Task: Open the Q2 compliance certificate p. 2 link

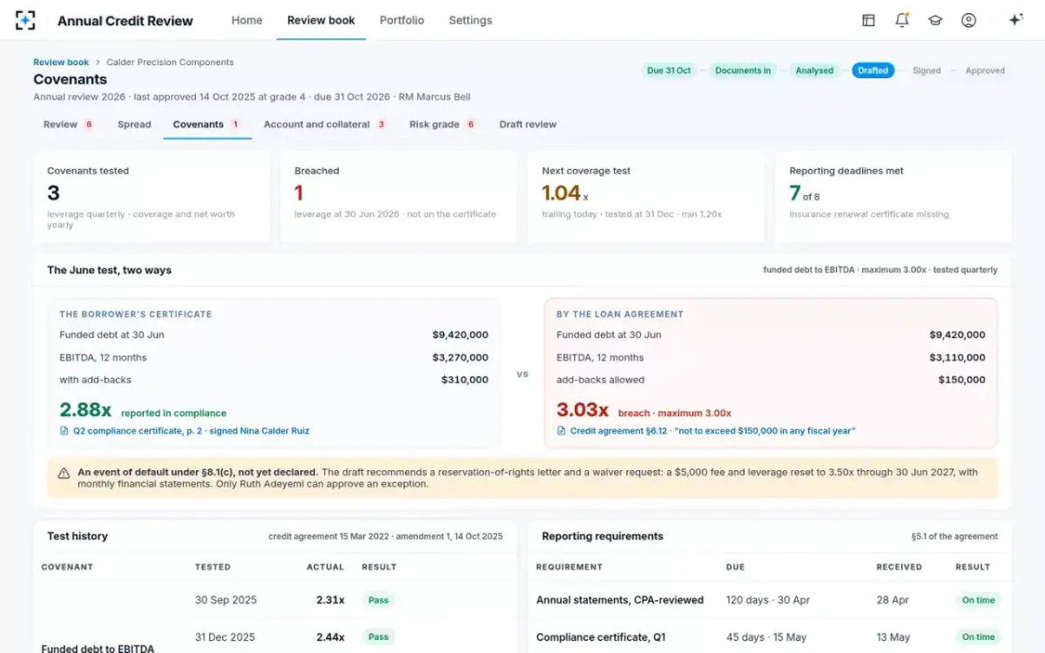Action: click(x=191, y=431)
